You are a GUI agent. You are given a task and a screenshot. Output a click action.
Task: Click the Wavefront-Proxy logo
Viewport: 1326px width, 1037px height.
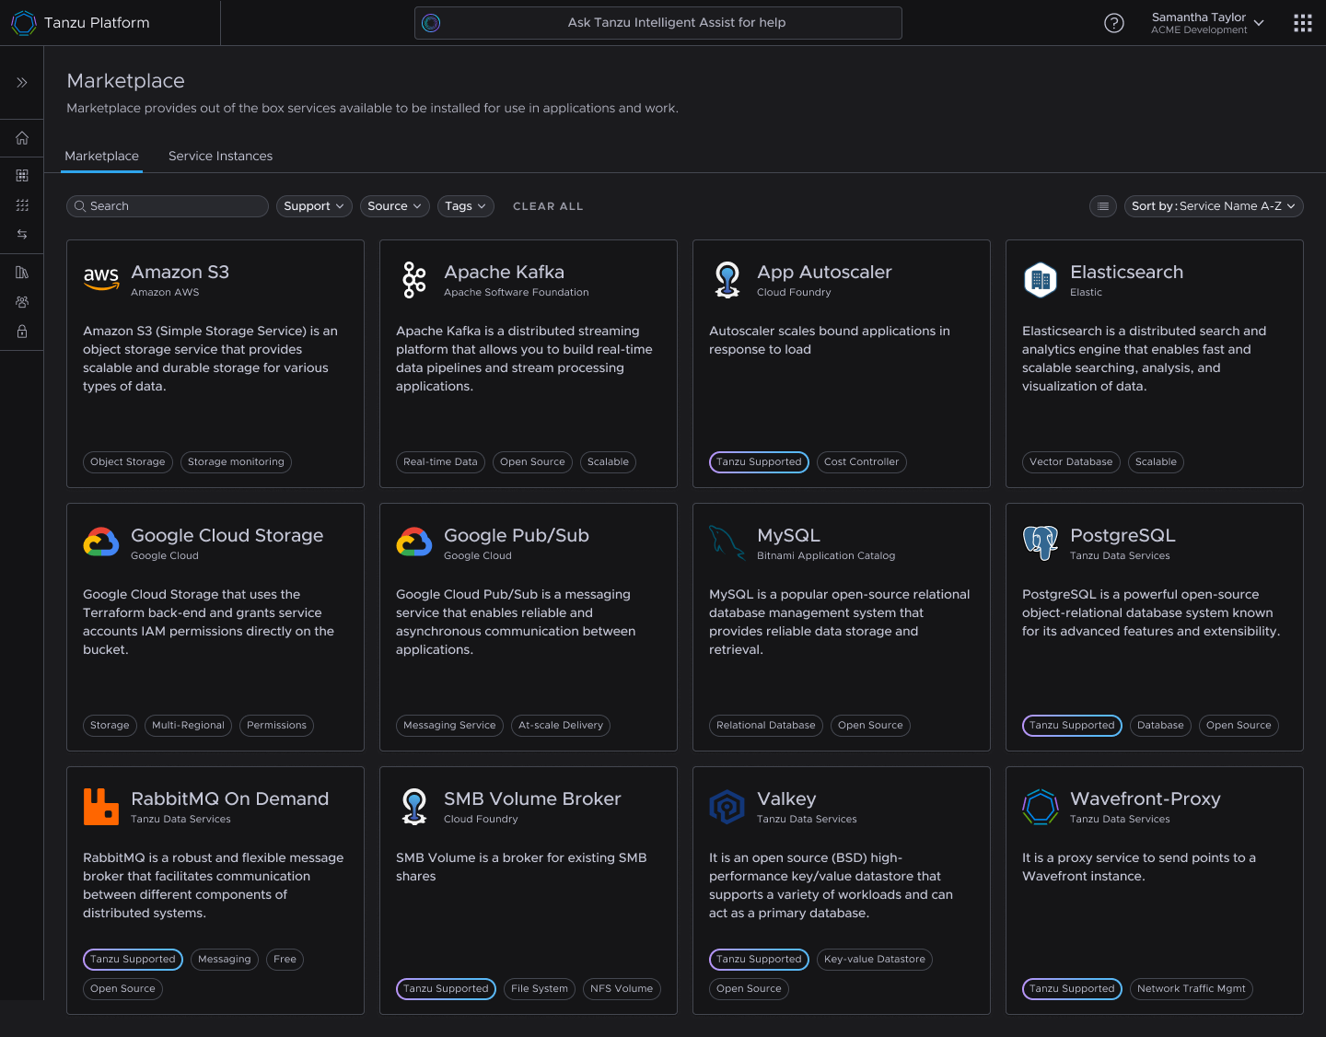pos(1041,807)
